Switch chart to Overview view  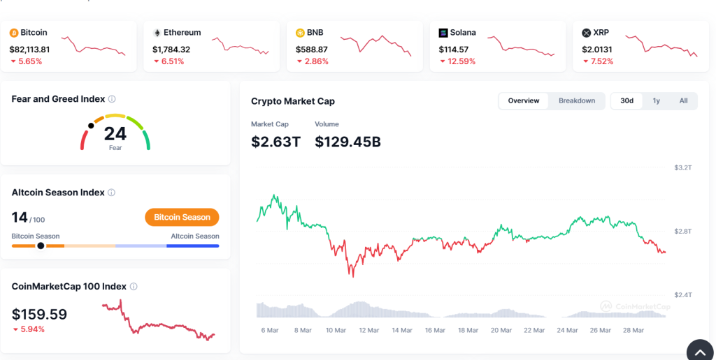[x=524, y=101]
